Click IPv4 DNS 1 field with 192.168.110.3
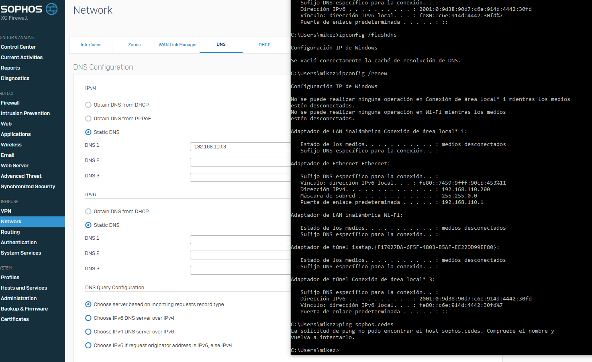Image resolution: width=592 pixels, height=362 pixels. (240, 147)
